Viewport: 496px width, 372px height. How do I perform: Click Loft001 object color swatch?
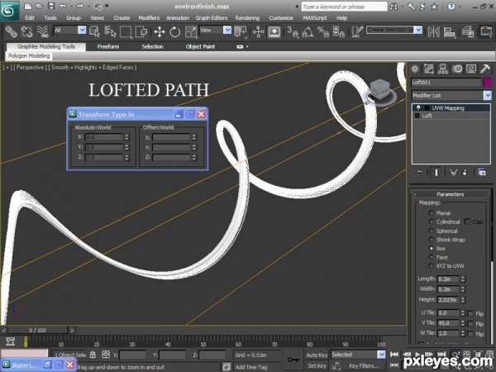(488, 82)
